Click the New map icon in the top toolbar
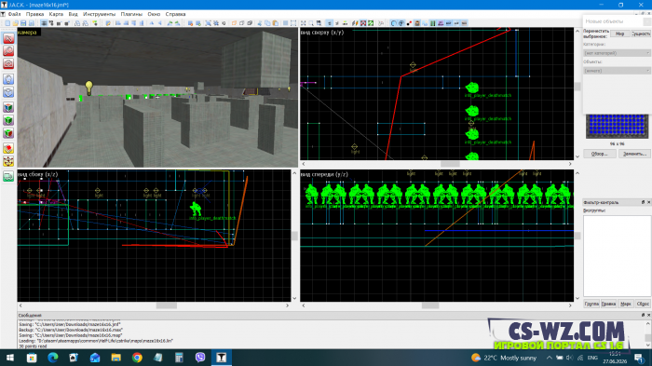 coord(7,23)
